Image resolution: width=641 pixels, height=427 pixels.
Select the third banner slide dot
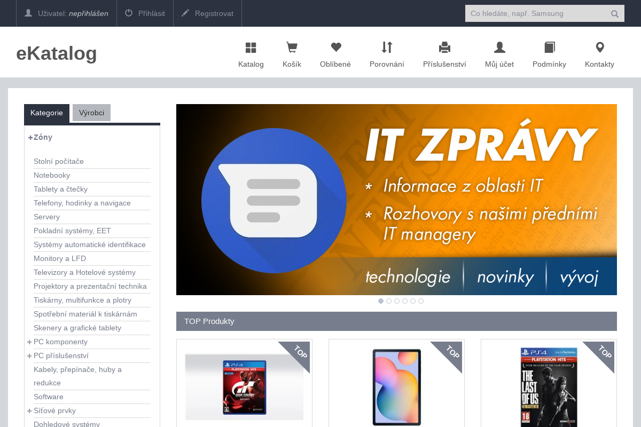point(397,301)
